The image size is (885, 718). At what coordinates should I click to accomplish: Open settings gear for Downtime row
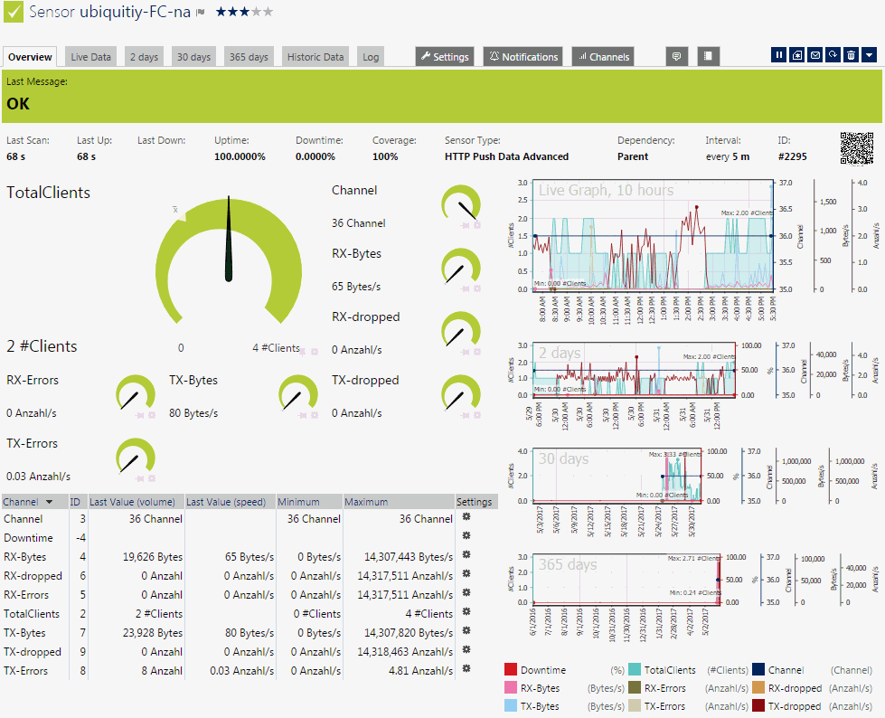466,535
